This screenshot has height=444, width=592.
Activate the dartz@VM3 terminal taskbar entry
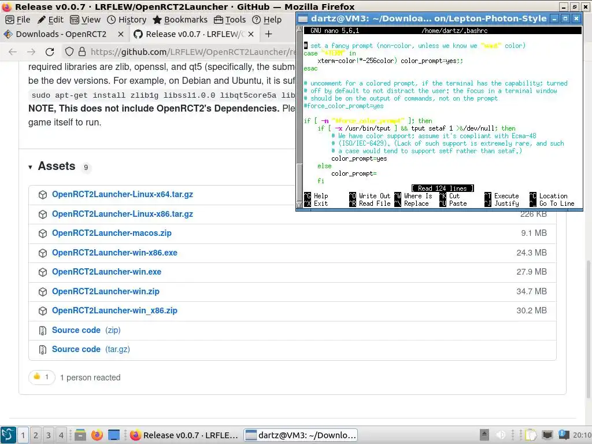tap(301, 435)
